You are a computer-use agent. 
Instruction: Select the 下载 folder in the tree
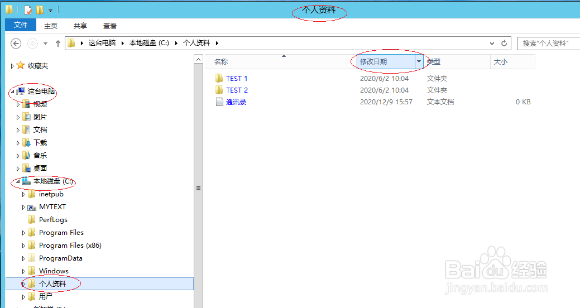pos(40,143)
